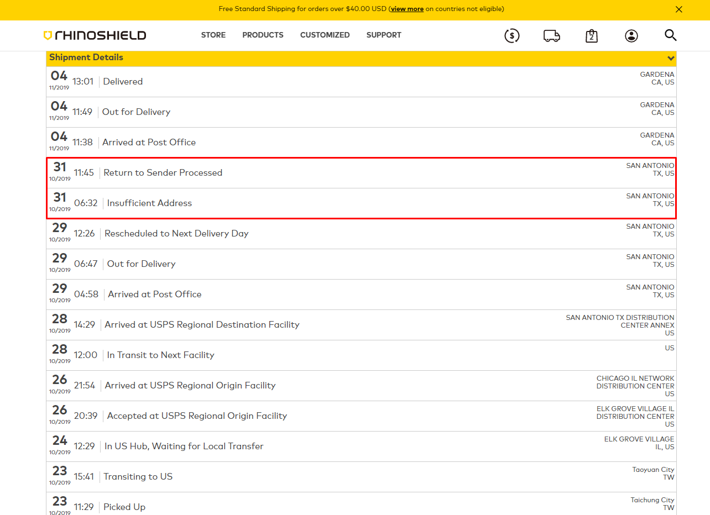Select the Delivered tracking entry
The height and width of the screenshot is (515, 710).
click(x=123, y=81)
